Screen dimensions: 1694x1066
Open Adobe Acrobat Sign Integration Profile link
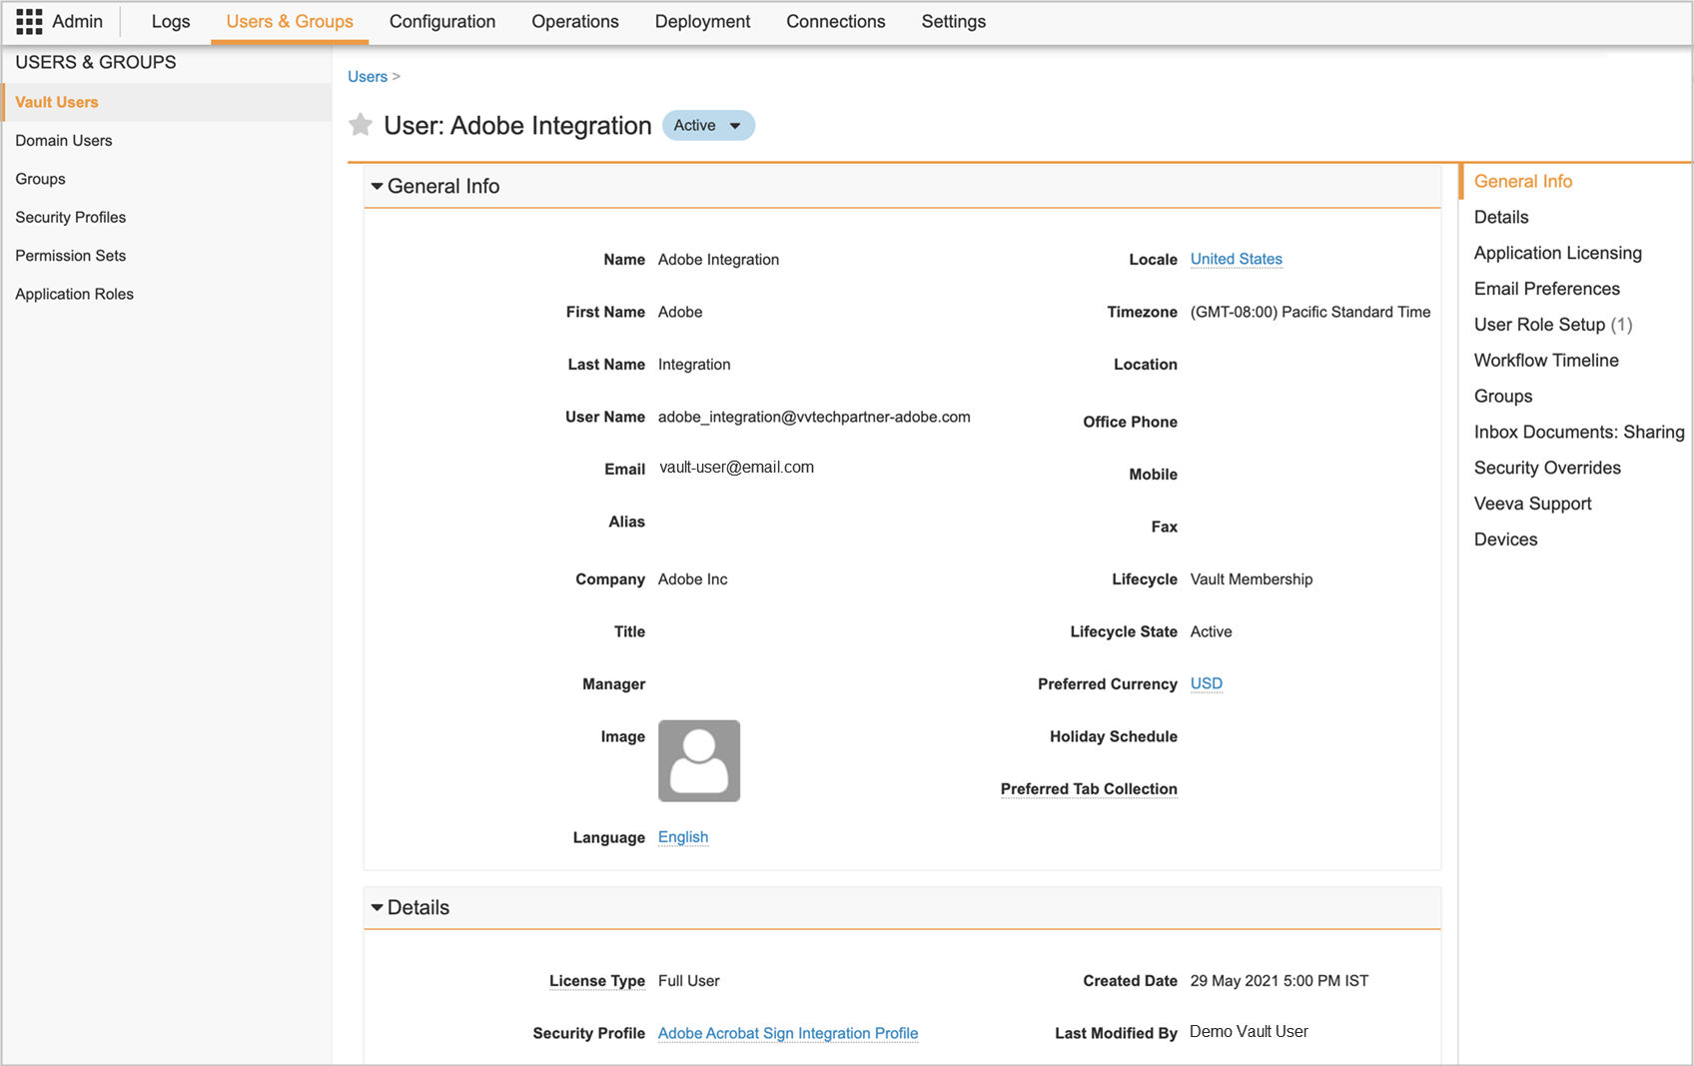pos(788,1033)
